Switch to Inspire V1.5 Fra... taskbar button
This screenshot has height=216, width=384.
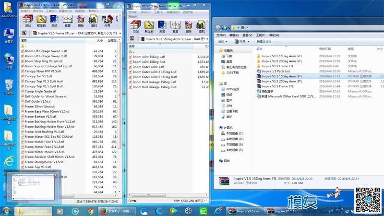(x=244, y=211)
